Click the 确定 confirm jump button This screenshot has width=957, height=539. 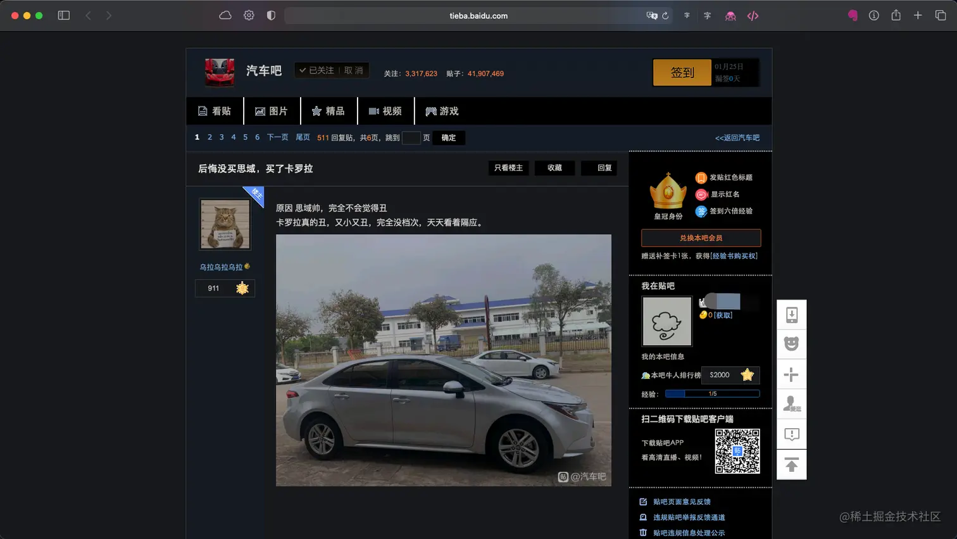449,137
